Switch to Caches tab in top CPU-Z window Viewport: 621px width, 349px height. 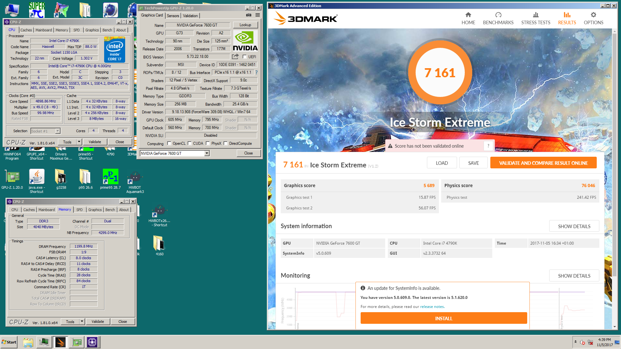coord(26,30)
